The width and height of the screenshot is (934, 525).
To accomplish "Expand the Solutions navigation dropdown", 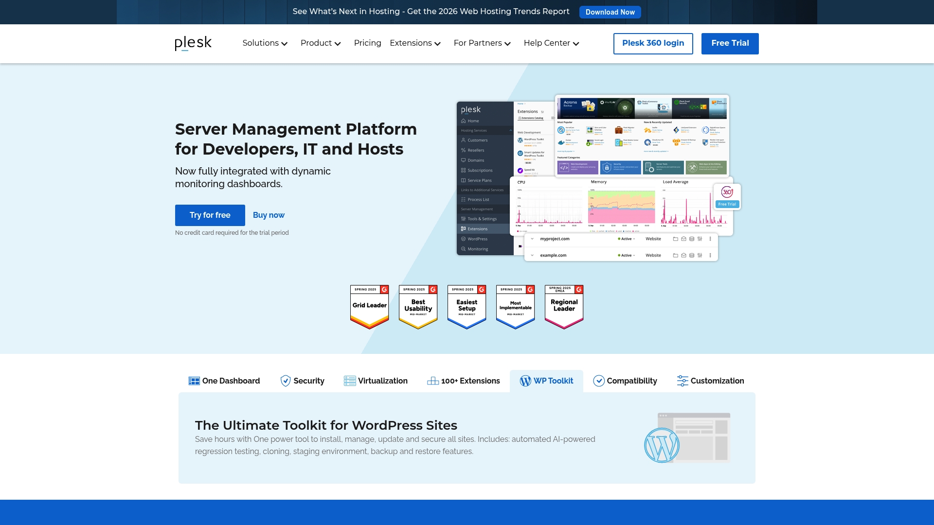I will [x=265, y=43].
